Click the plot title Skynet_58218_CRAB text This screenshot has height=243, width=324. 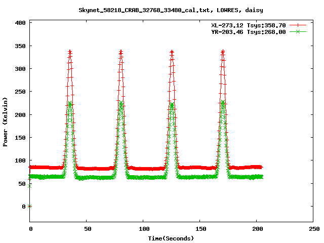coord(171,10)
